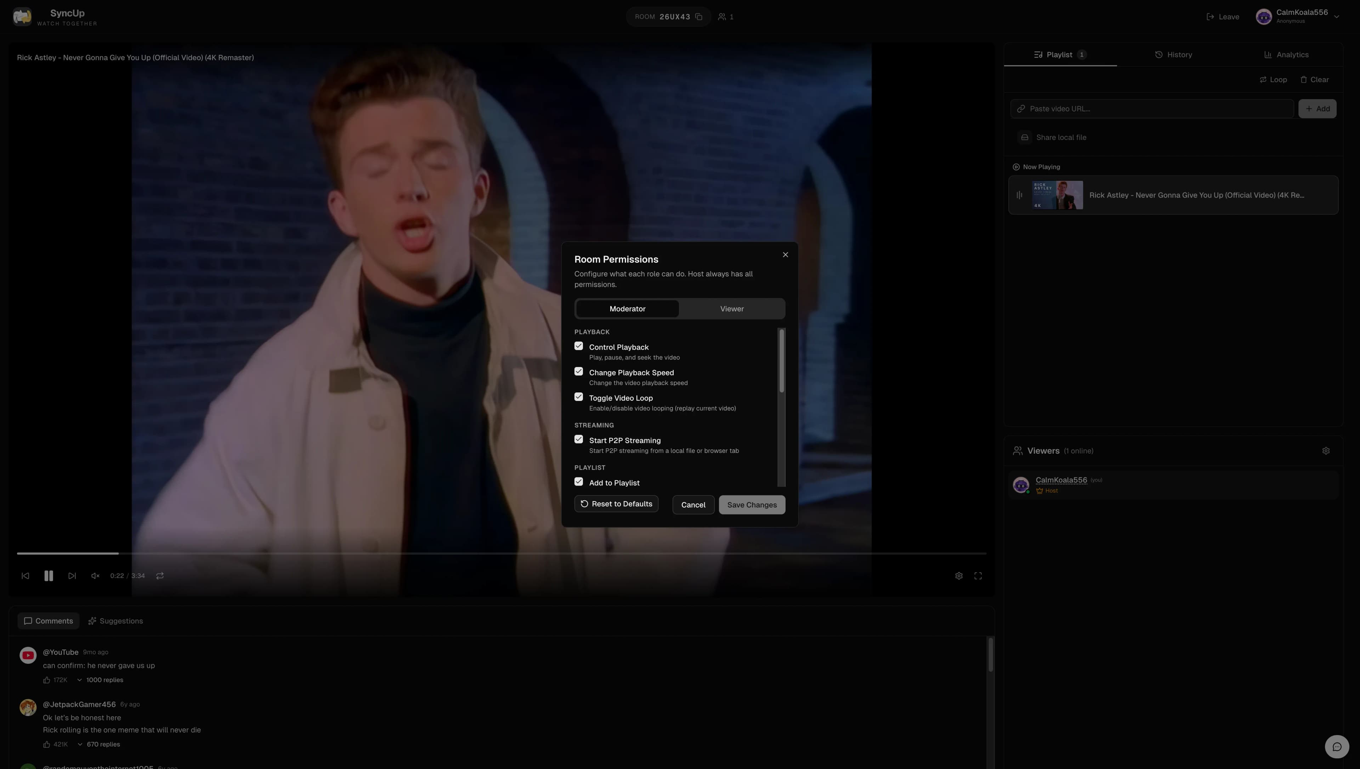
Task: Skip to the next video
Action: (x=72, y=576)
